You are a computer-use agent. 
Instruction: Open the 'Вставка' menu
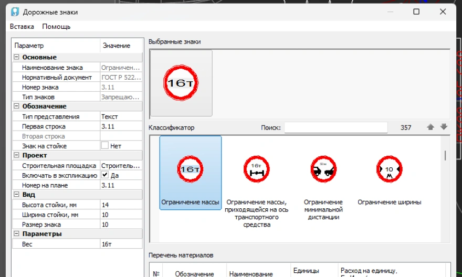coord(22,26)
